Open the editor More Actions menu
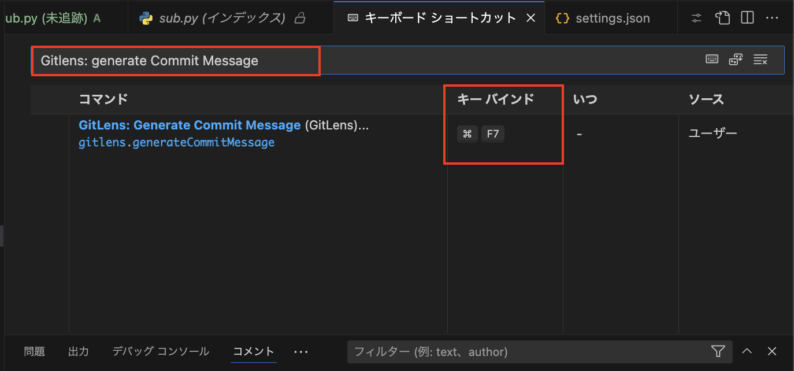 [x=773, y=18]
